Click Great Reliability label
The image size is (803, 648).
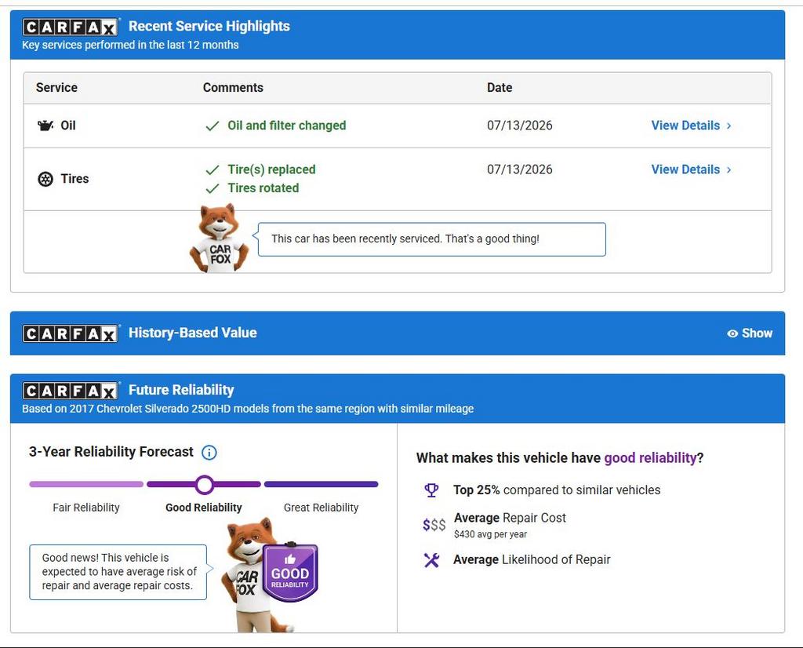(x=321, y=508)
